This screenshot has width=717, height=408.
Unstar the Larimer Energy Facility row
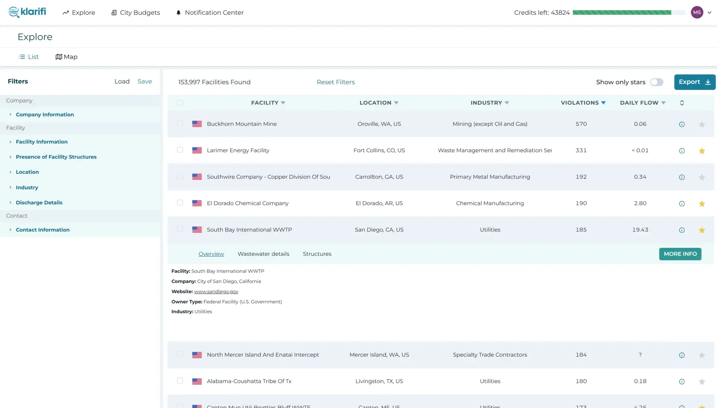pyautogui.click(x=702, y=151)
